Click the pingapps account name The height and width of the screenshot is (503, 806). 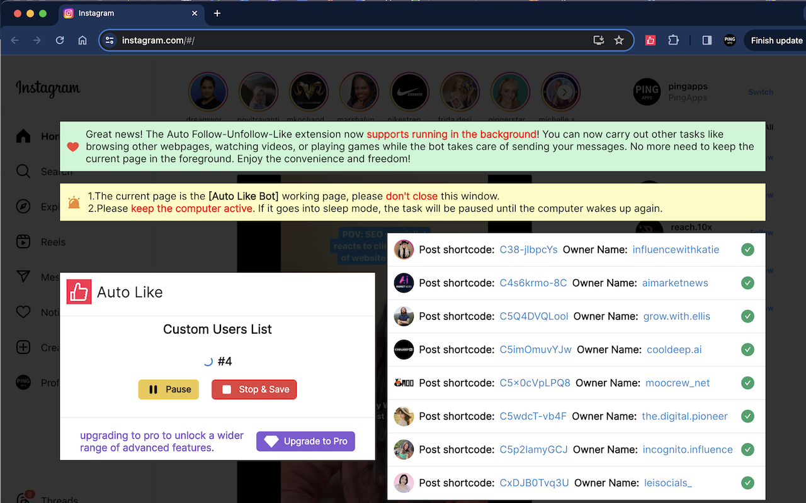[x=688, y=86]
